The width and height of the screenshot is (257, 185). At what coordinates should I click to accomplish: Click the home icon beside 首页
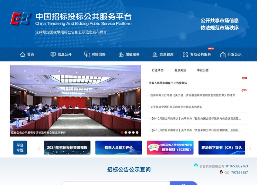point(22,55)
